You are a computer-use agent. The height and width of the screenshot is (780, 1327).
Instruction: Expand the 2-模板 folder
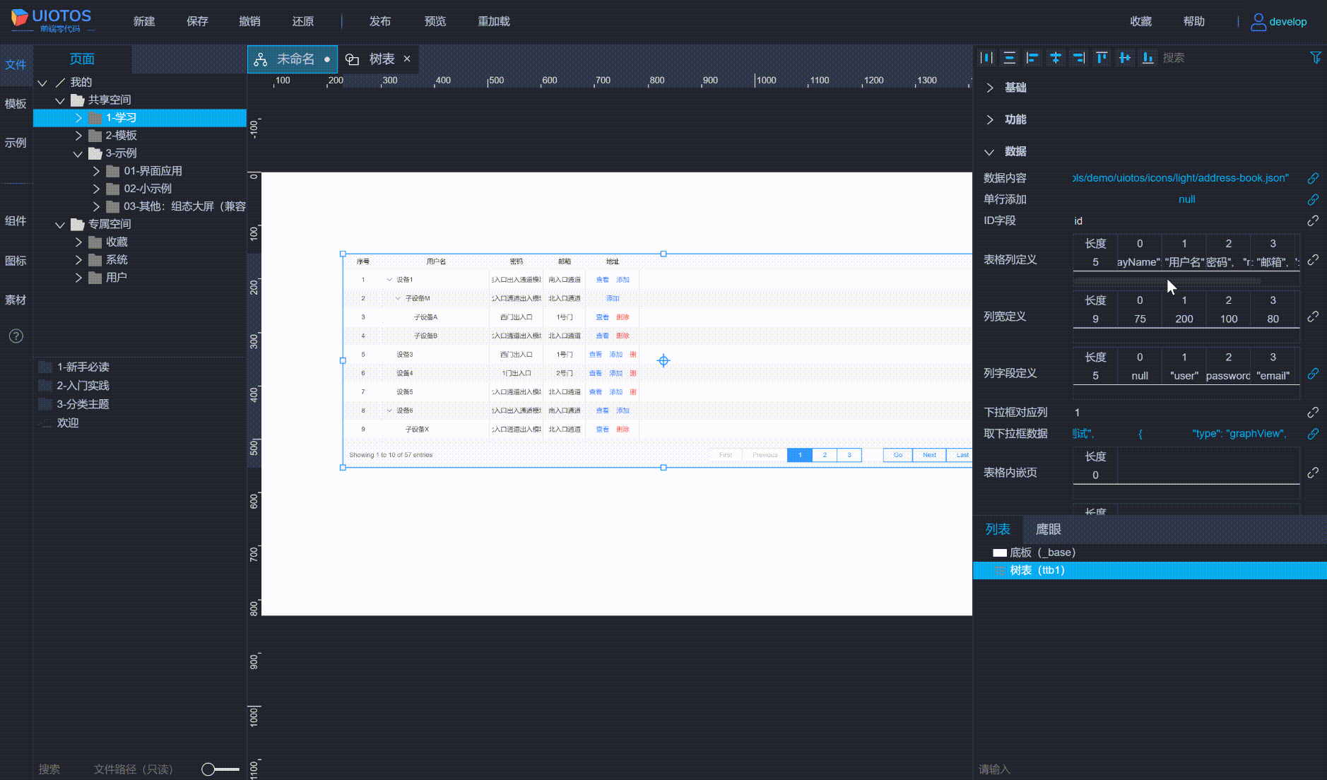pos(78,136)
